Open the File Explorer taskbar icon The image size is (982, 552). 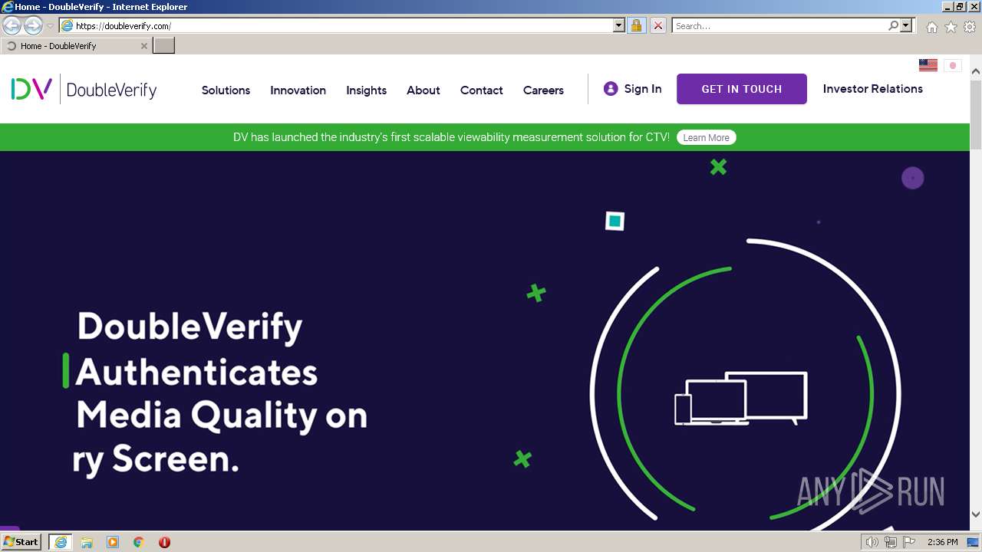[87, 542]
